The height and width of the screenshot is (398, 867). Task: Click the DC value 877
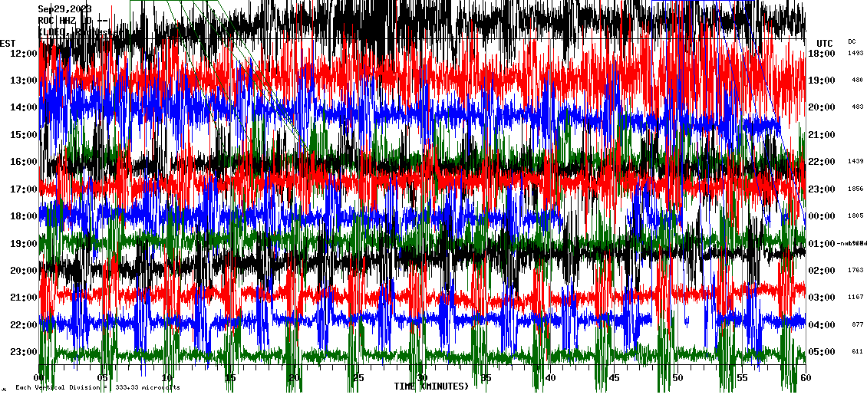857,325
